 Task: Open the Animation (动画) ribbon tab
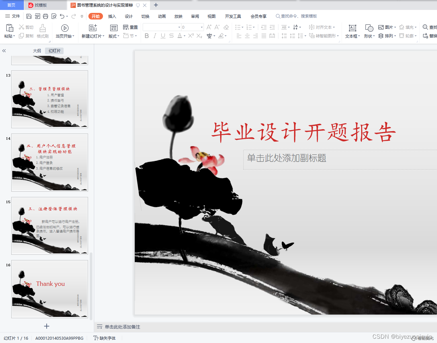tap(162, 16)
